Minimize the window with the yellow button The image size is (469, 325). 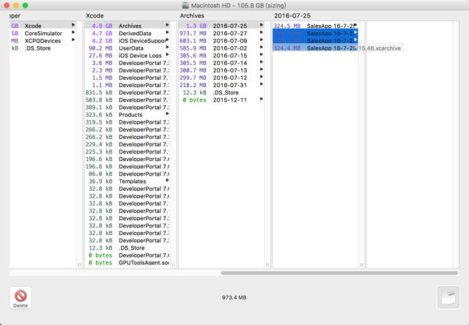(16, 5)
